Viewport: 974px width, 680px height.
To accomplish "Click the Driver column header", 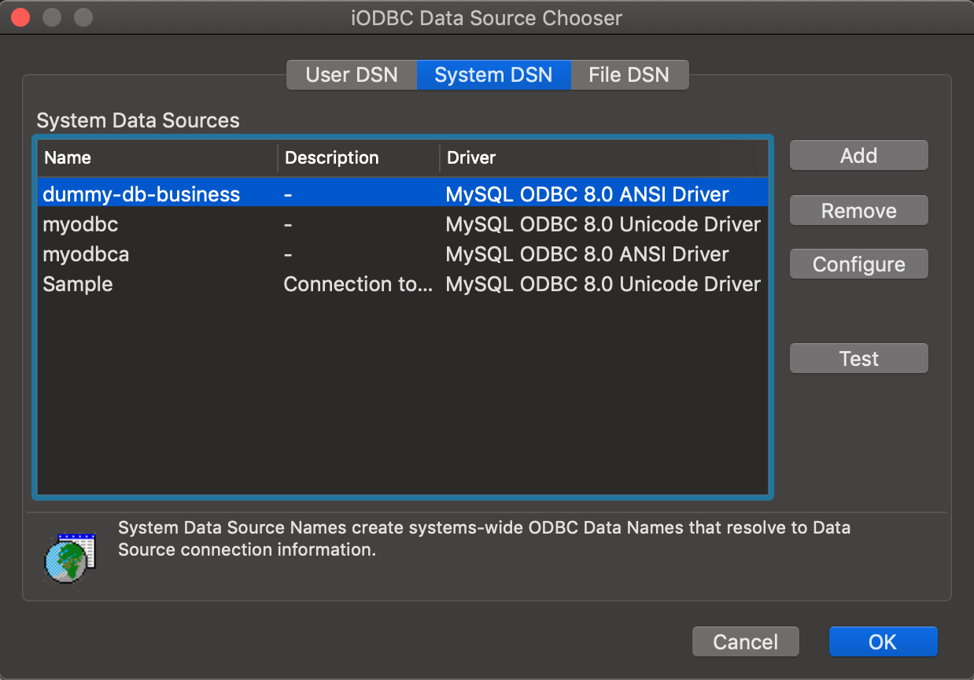I will pos(470,157).
